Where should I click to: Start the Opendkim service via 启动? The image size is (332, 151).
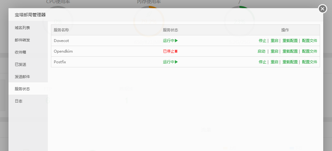261,51
